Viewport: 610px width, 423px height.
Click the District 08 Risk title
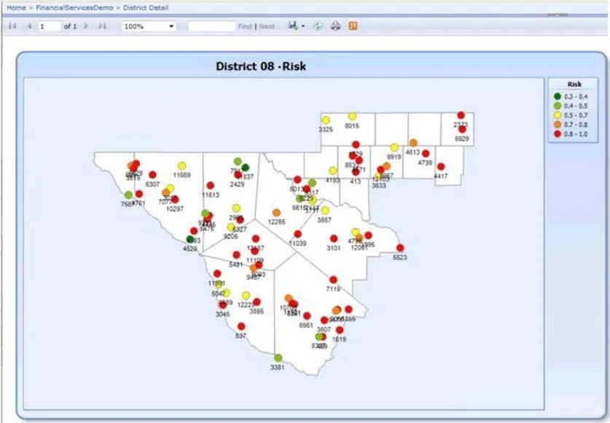pyautogui.click(x=261, y=66)
